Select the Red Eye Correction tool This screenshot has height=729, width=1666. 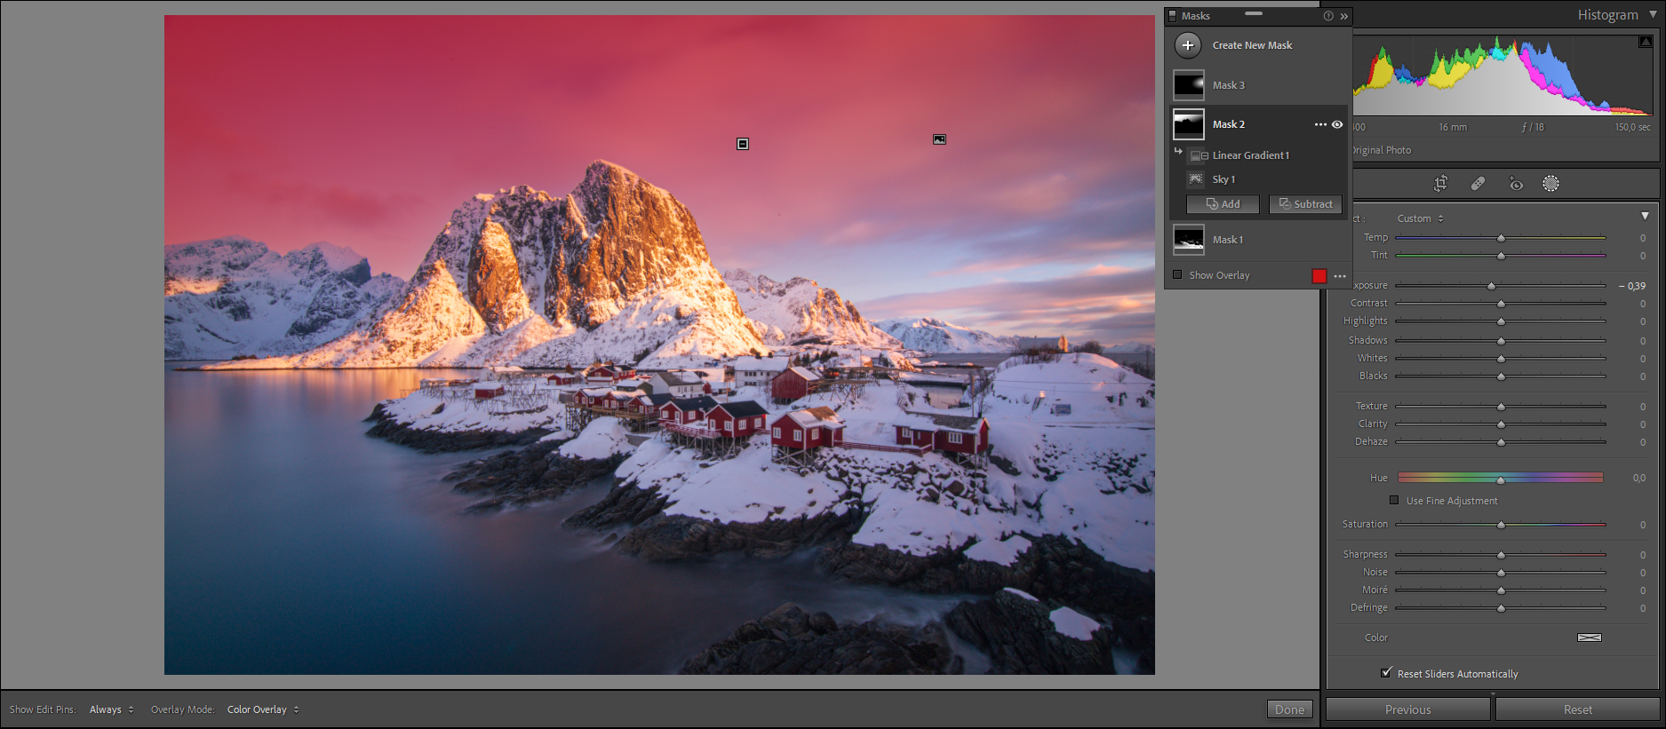coord(1516,184)
